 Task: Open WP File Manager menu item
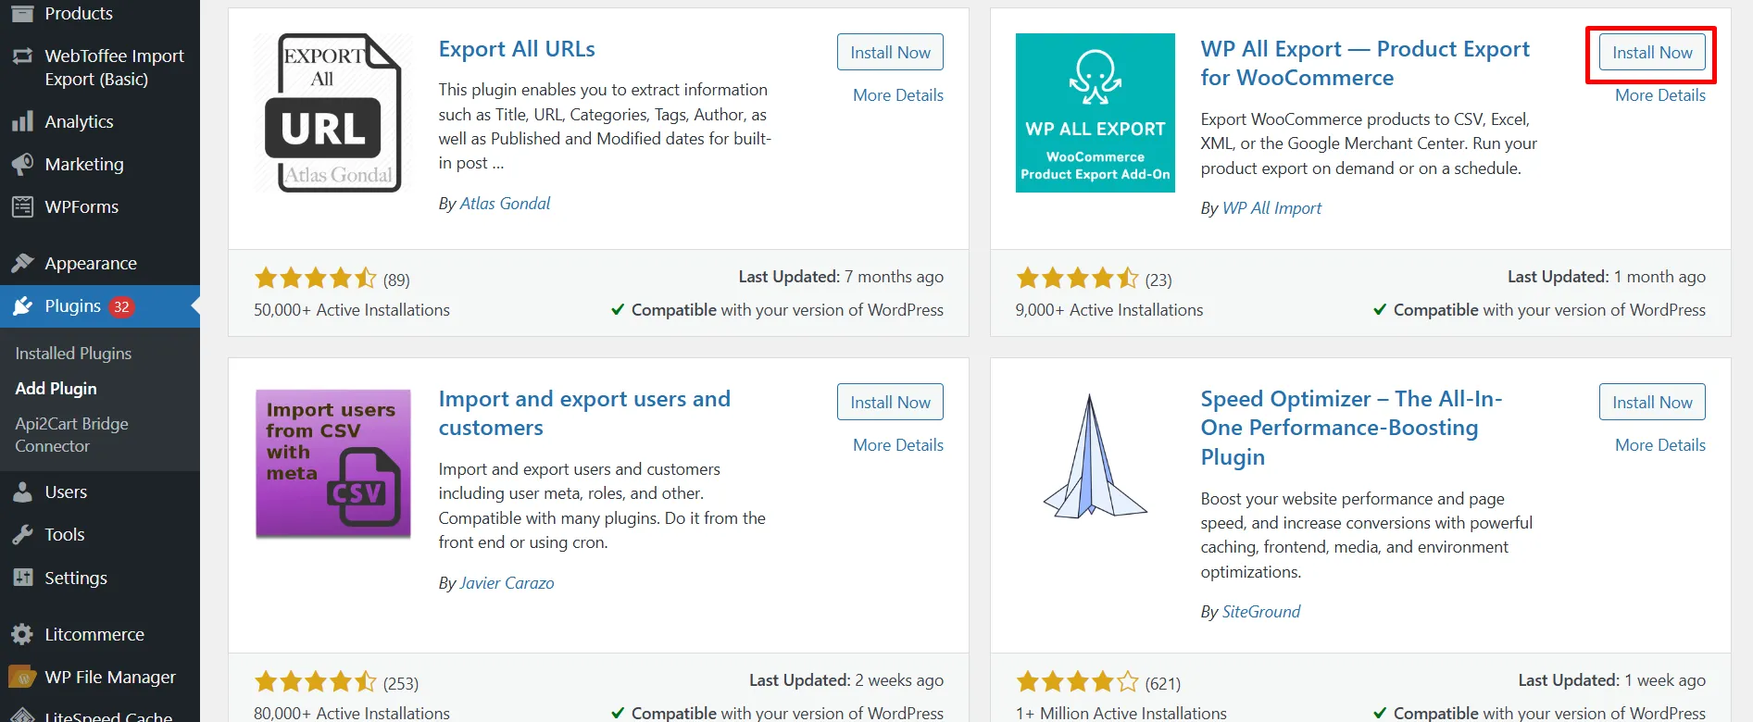(110, 678)
